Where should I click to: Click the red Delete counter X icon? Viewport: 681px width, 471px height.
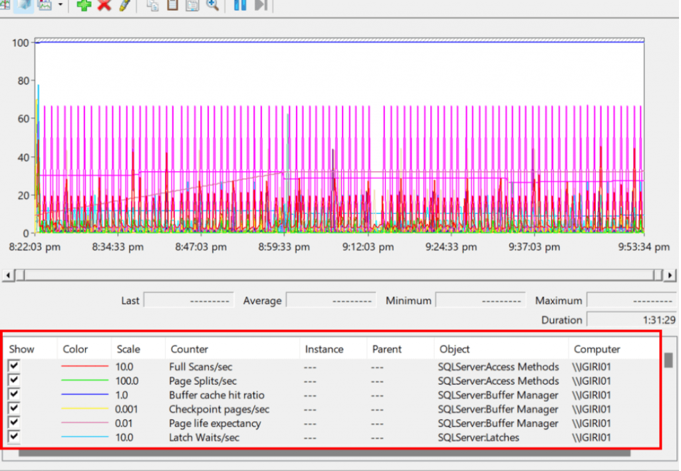[104, 5]
